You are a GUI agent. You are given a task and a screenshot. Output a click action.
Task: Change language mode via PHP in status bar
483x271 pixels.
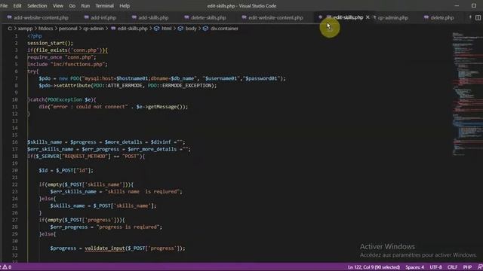[467, 267]
